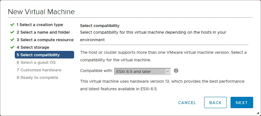Click the dialog resize grip corner

coord(258,113)
